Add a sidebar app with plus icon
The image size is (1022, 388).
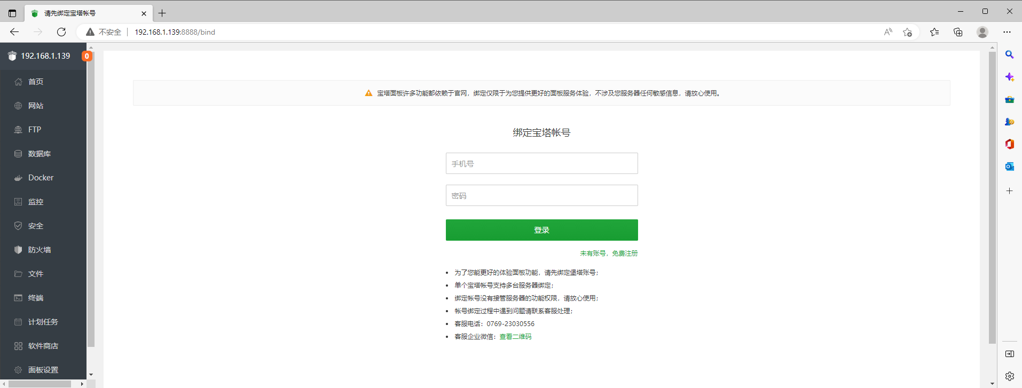[x=1009, y=191]
